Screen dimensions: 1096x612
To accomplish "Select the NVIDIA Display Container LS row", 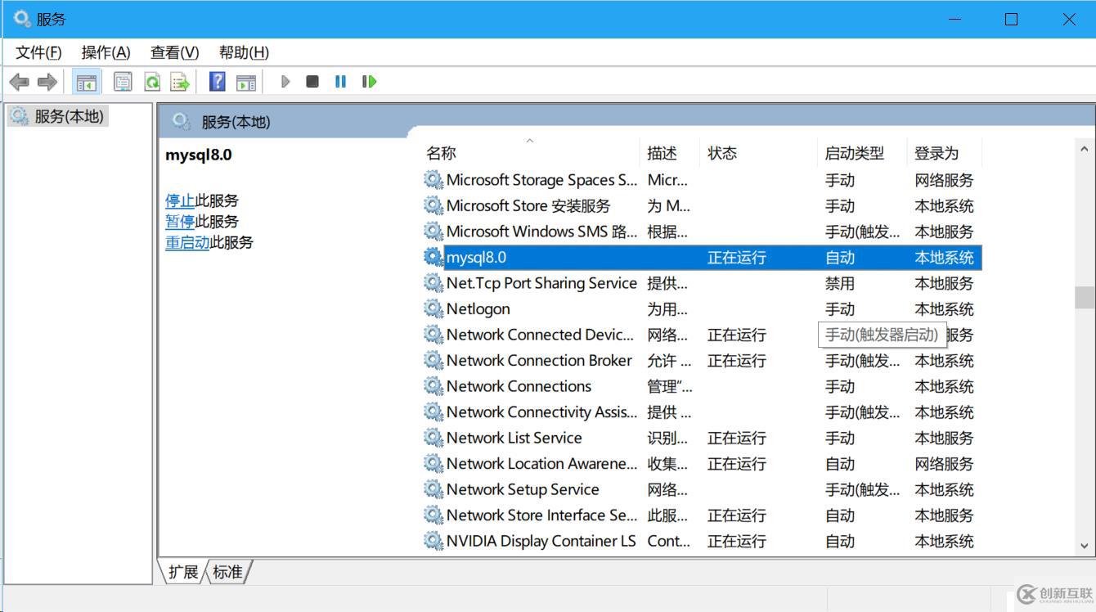I will click(x=702, y=541).
